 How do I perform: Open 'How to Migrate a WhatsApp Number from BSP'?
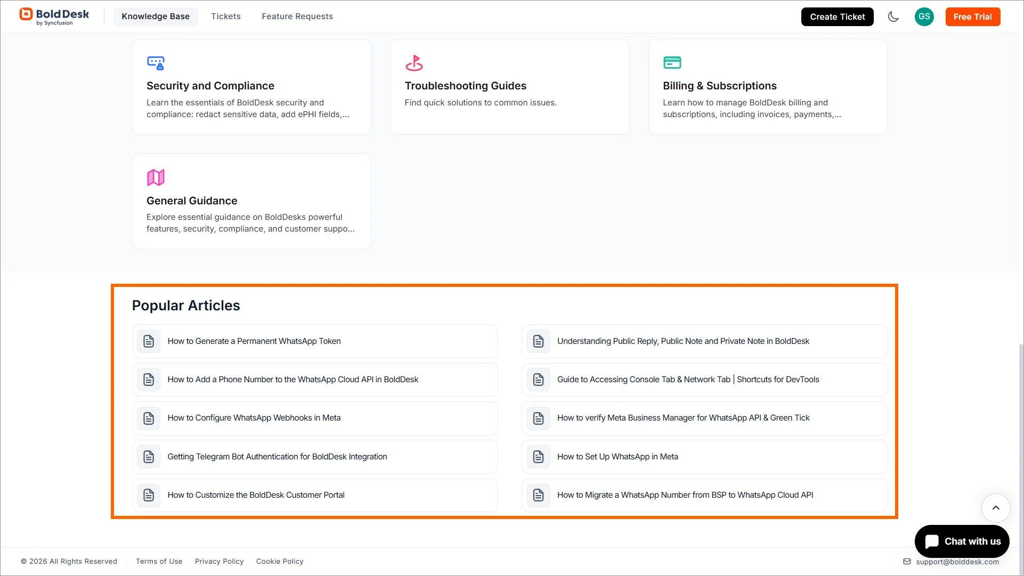point(704,495)
